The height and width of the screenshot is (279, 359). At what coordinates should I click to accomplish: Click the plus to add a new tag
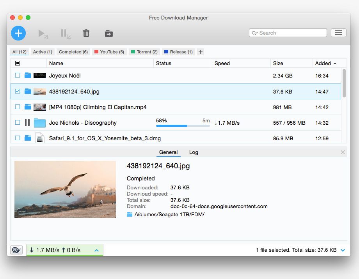[x=200, y=51]
